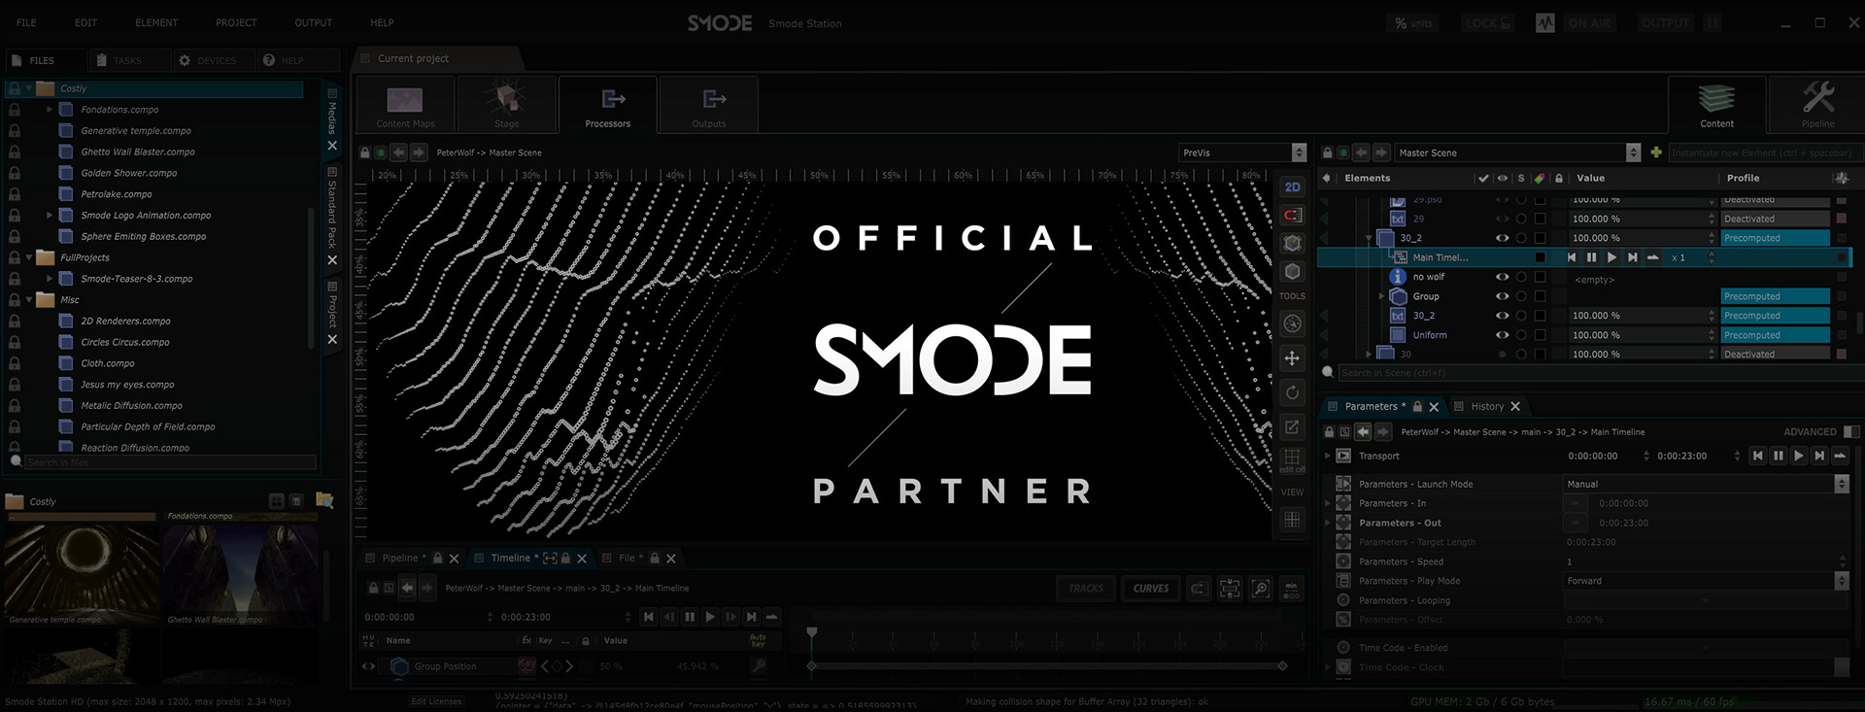
Task: Click the timeline playhead marker
Action: coord(812,632)
